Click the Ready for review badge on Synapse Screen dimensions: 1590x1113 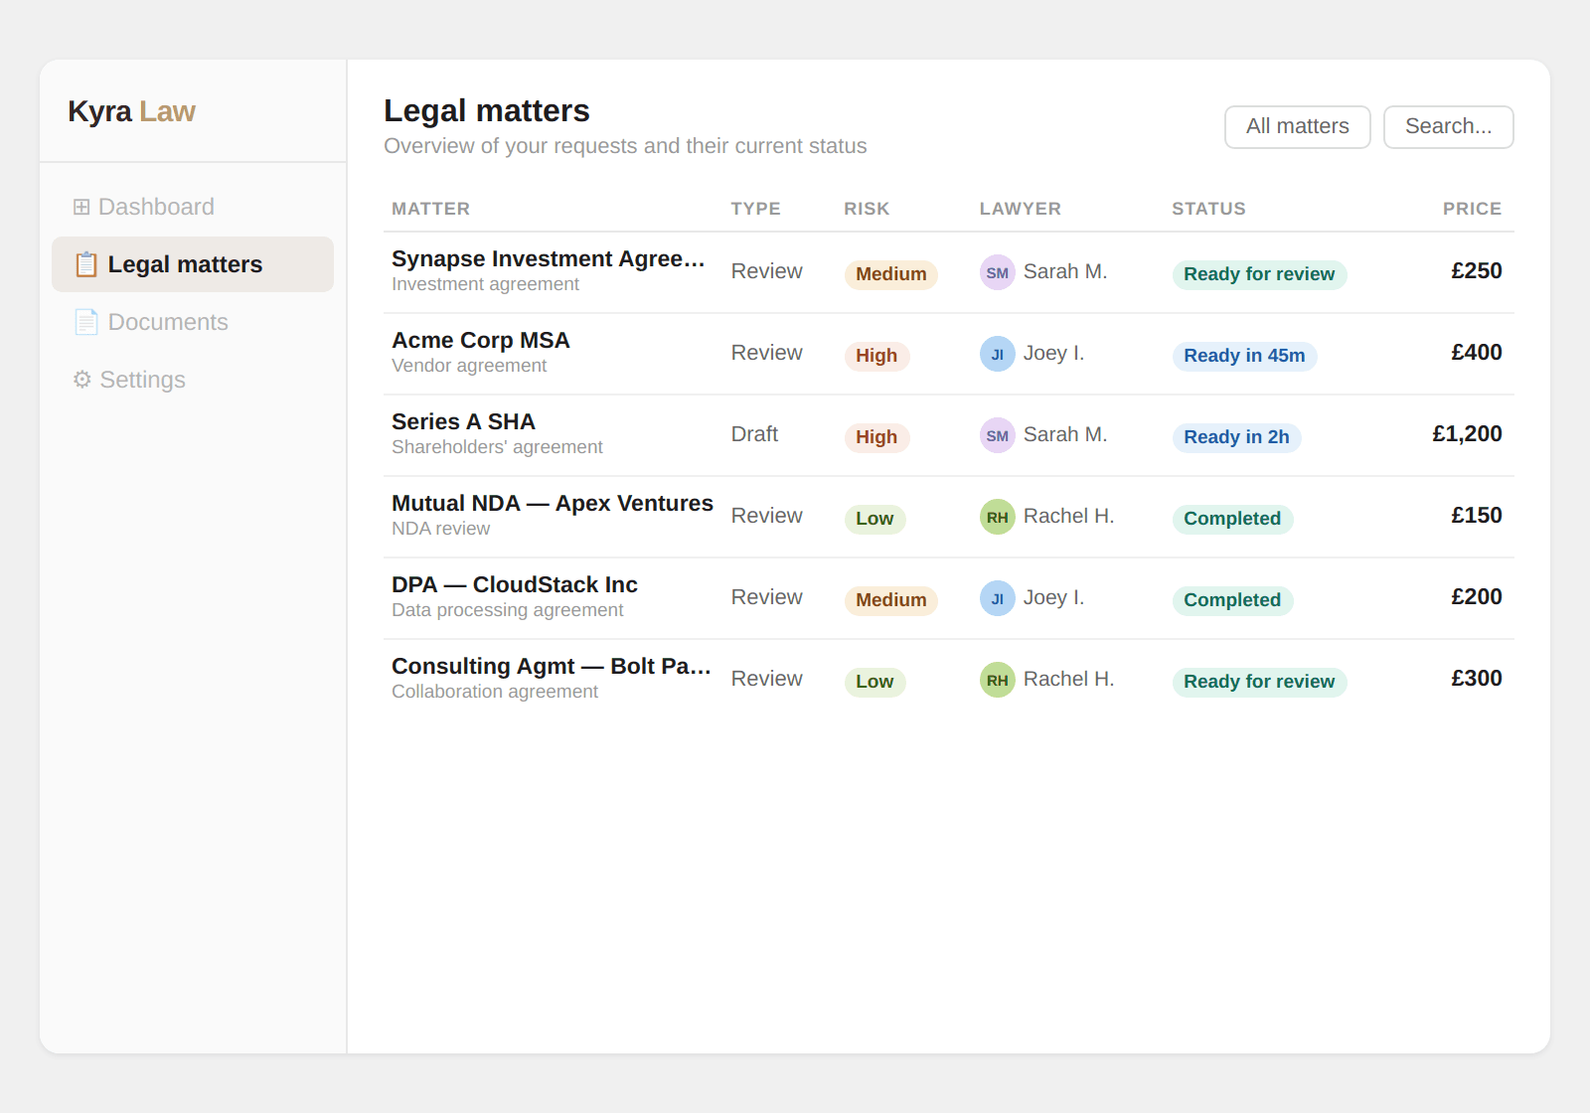pos(1259,274)
